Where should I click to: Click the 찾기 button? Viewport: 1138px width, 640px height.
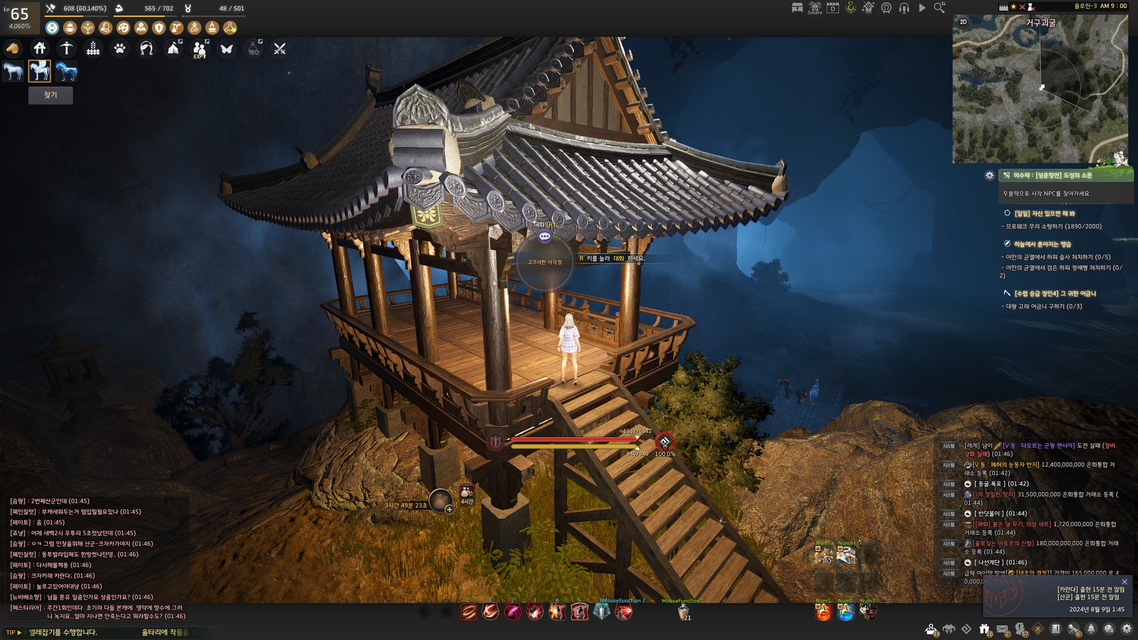[50, 95]
